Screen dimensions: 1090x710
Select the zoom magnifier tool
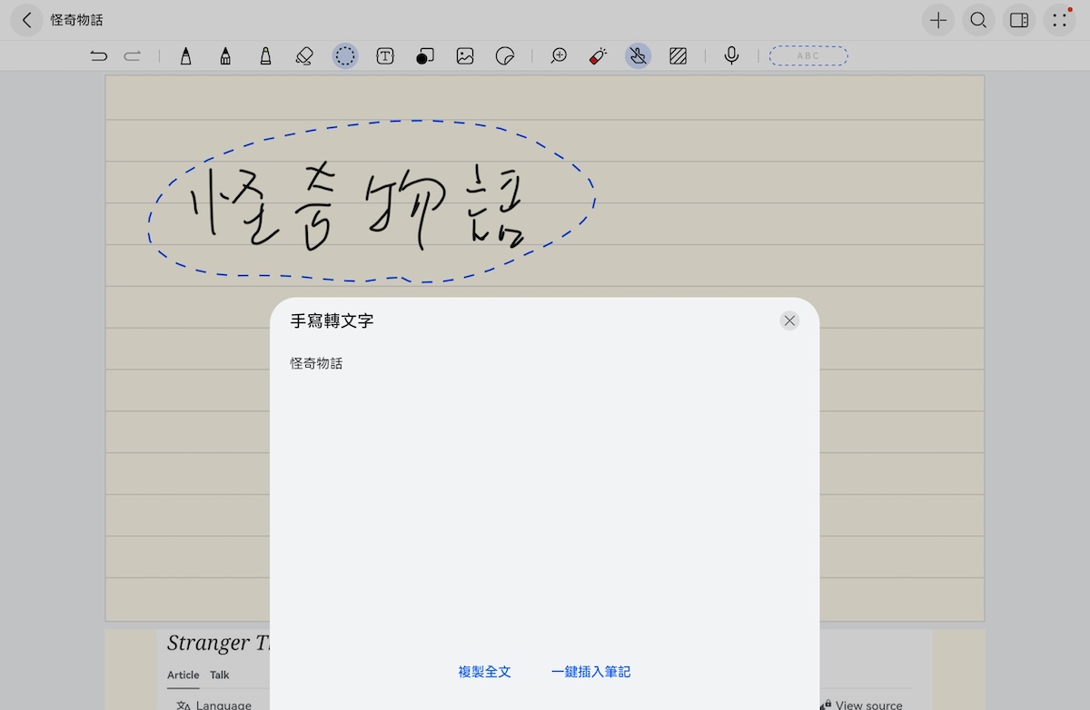click(x=559, y=56)
